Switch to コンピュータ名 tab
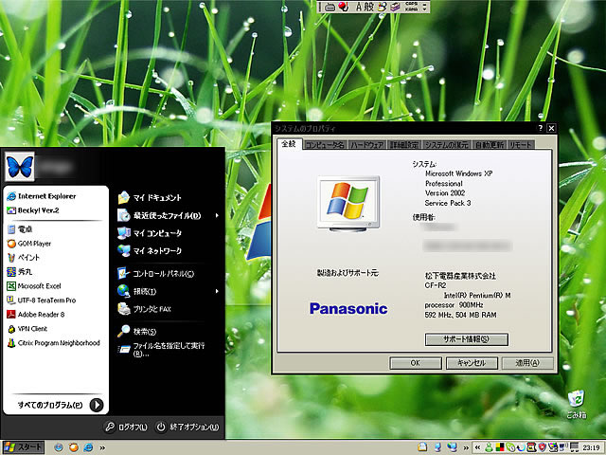Image resolution: width=606 pixels, height=455 pixels. tap(325, 145)
